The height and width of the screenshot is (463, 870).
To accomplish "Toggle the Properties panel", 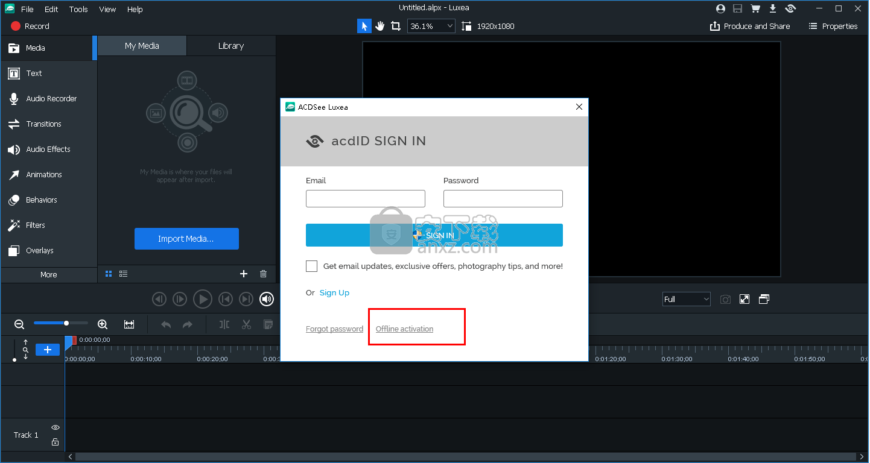I will click(x=833, y=26).
